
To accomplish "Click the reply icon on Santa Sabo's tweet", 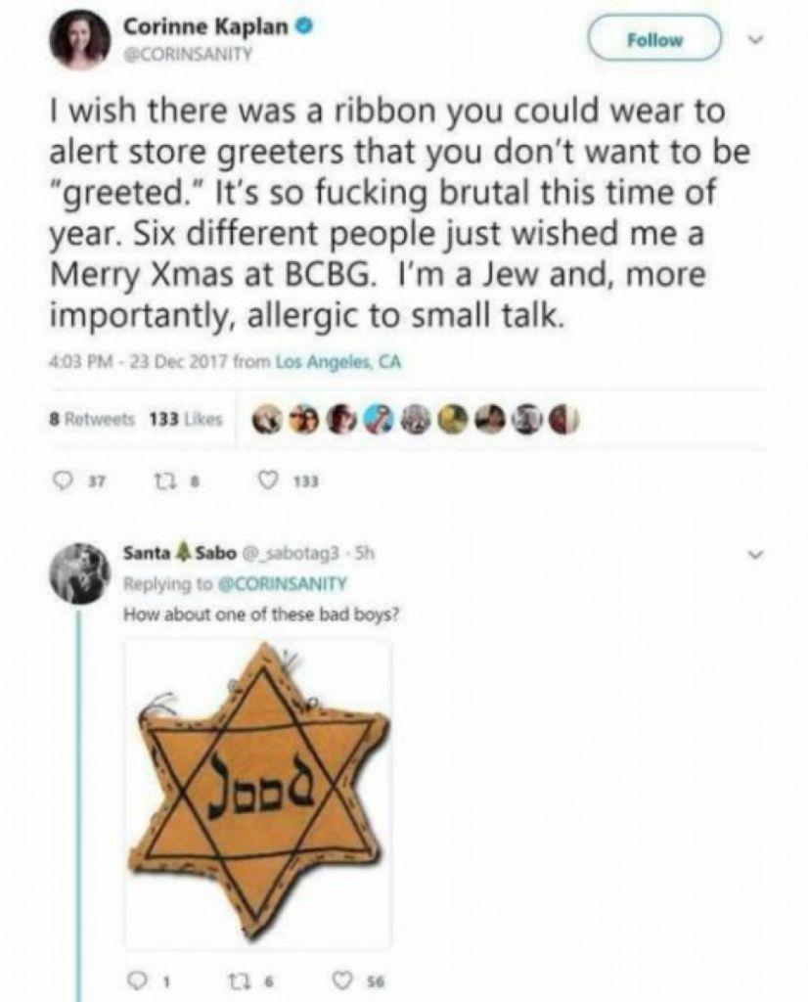I will point(132,979).
